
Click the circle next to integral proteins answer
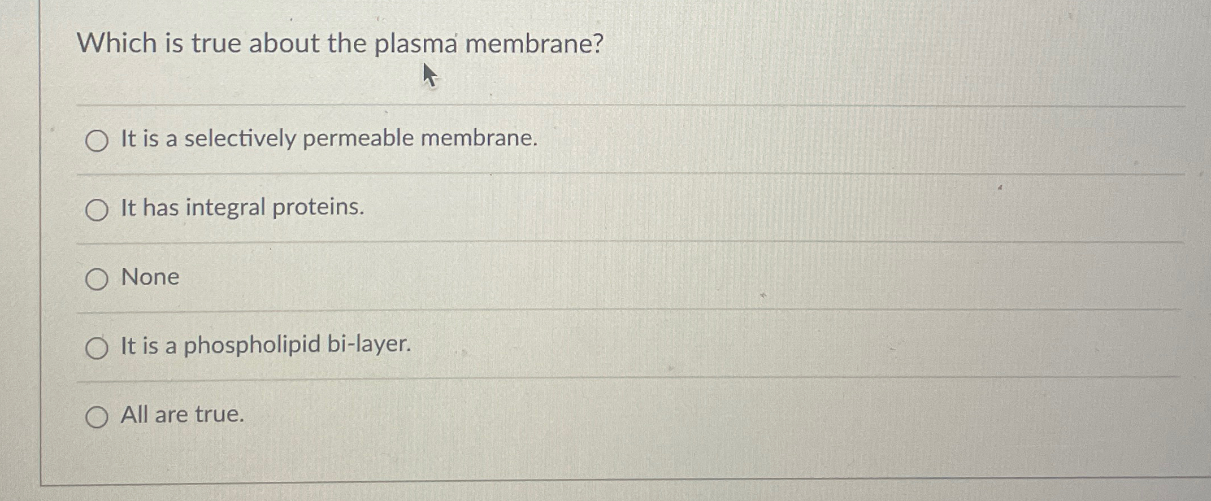(x=97, y=209)
